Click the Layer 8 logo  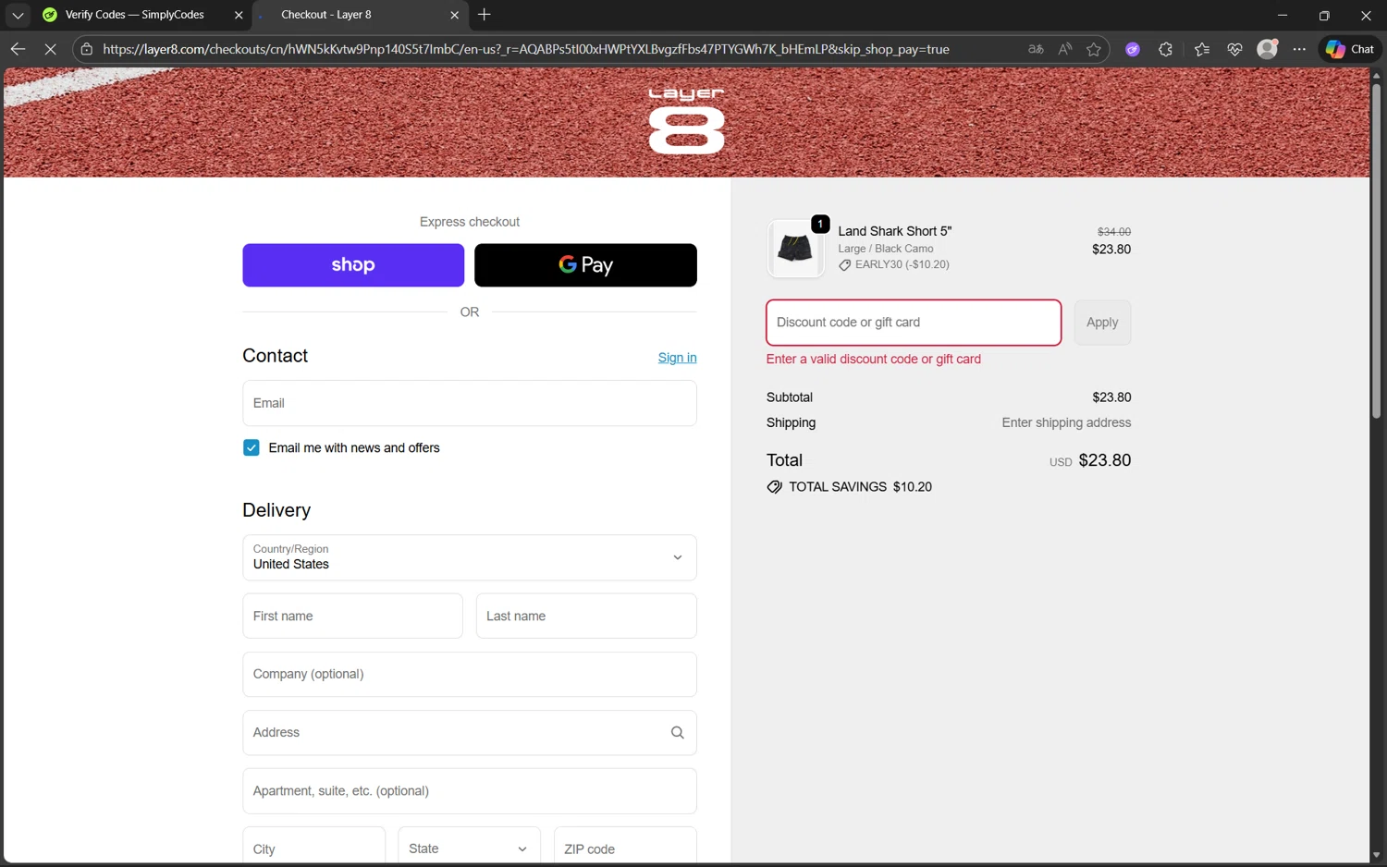pyautogui.click(x=686, y=120)
